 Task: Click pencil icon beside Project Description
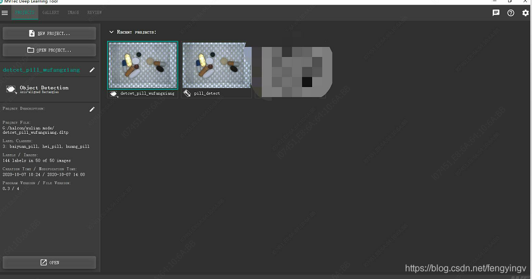(x=92, y=109)
